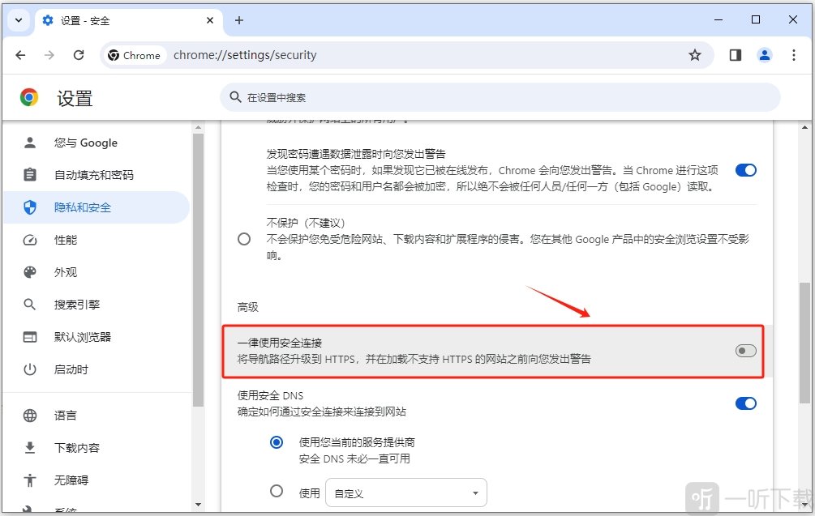Click the 在设置中搜索 search field
The height and width of the screenshot is (516, 815).
tap(405, 96)
